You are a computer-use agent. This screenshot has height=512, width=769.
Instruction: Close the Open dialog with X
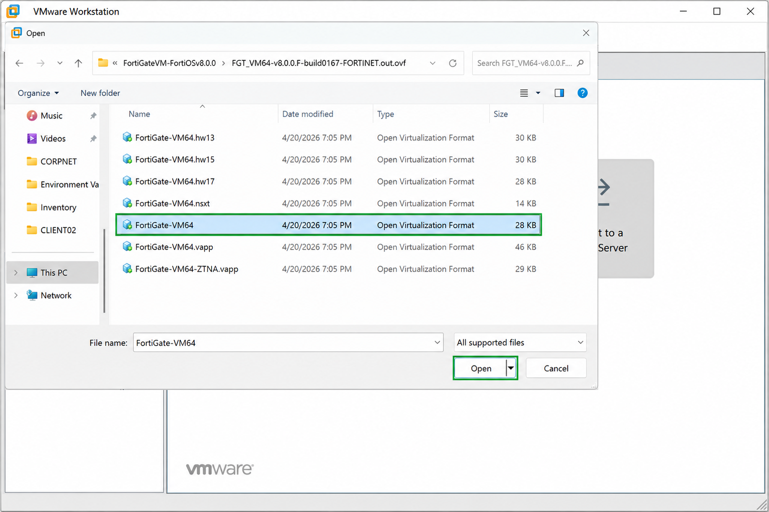[x=586, y=33]
